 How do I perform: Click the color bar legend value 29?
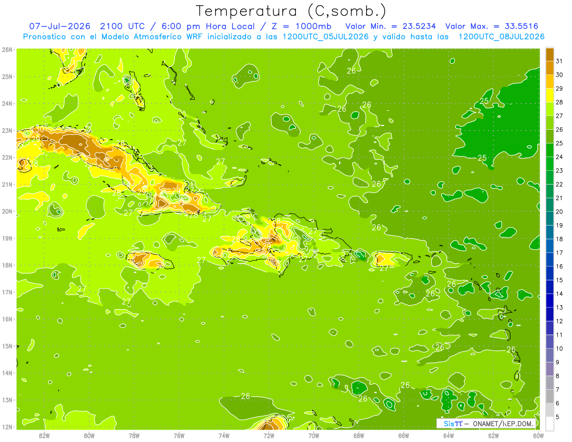click(x=559, y=88)
